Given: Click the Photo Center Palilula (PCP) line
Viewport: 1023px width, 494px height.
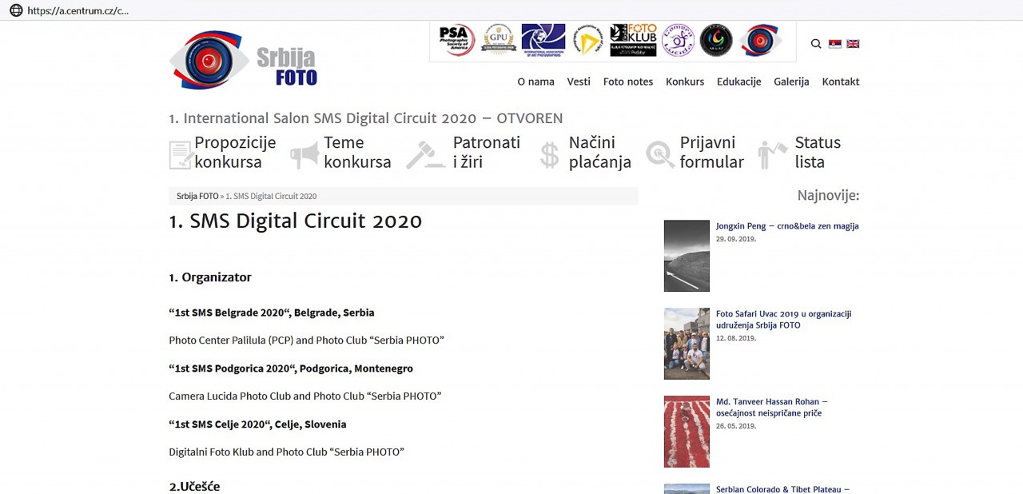Looking at the screenshot, I should (306, 341).
